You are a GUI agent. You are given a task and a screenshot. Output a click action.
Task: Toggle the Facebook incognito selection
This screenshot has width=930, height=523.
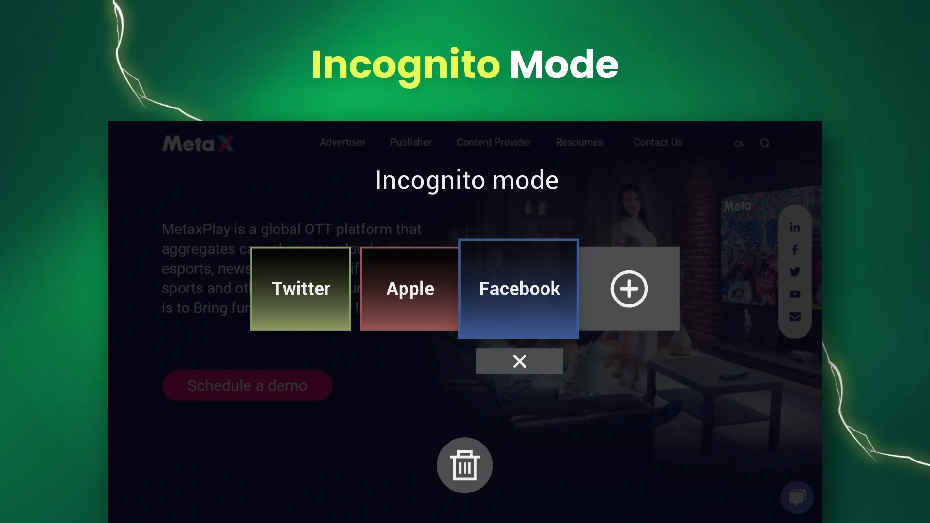tap(519, 289)
